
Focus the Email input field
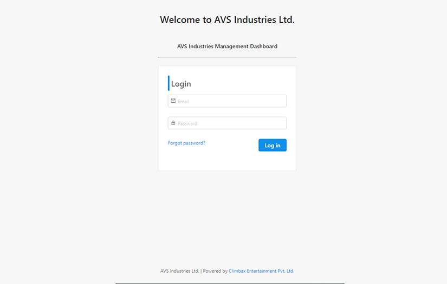pos(227,101)
